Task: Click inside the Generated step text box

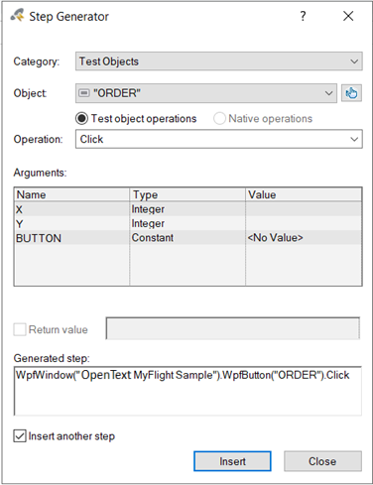Action: [x=187, y=391]
